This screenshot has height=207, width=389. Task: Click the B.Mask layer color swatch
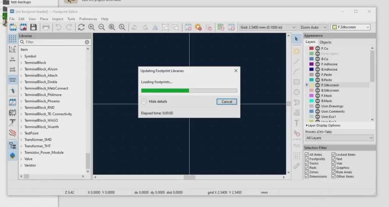(x=312, y=101)
